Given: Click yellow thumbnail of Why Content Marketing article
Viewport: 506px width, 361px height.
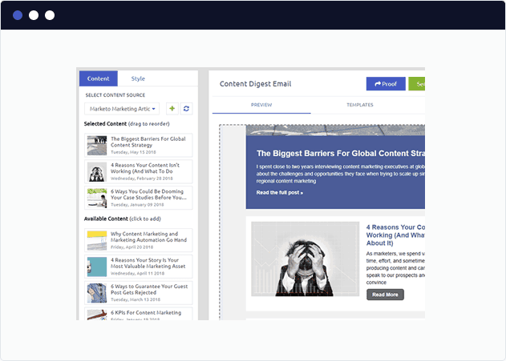Looking at the screenshot, I should pyautogui.click(x=97, y=240).
